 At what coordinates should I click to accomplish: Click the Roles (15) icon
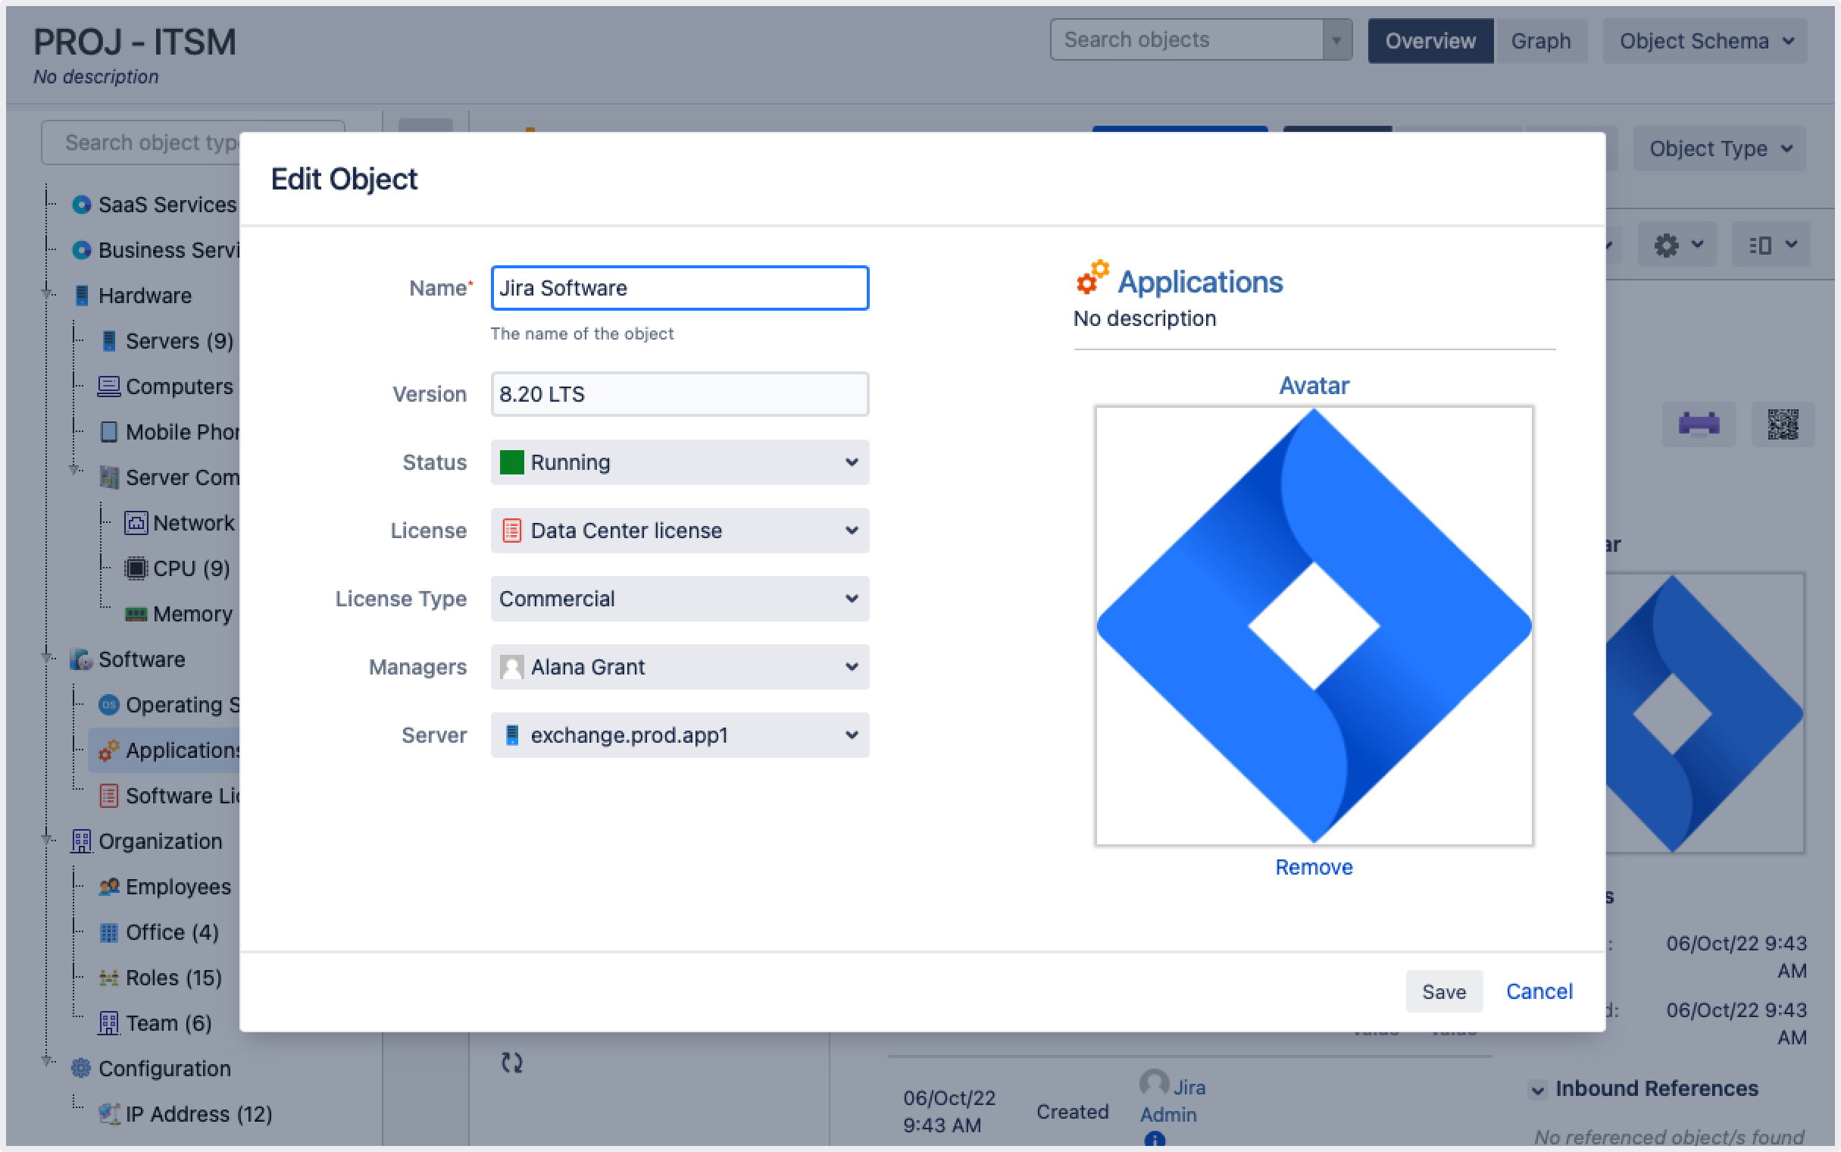pyautogui.click(x=109, y=978)
